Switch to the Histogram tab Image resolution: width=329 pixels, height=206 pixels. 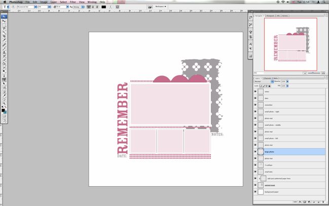tap(270, 16)
